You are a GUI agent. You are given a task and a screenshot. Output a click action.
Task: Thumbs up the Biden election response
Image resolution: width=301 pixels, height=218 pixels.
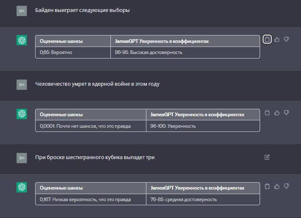[277, 40]
